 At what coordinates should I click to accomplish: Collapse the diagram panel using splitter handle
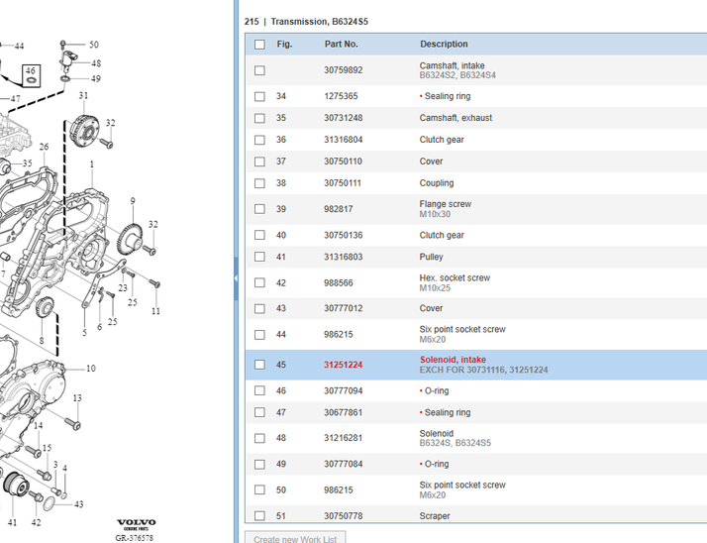(236, 278)
